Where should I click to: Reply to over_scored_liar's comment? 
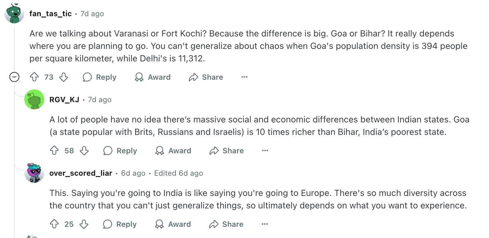pos(120,224)
